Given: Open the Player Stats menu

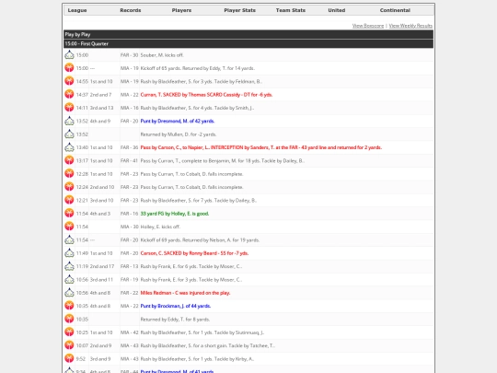Looking at the screenshot, I should click(239, 10).
